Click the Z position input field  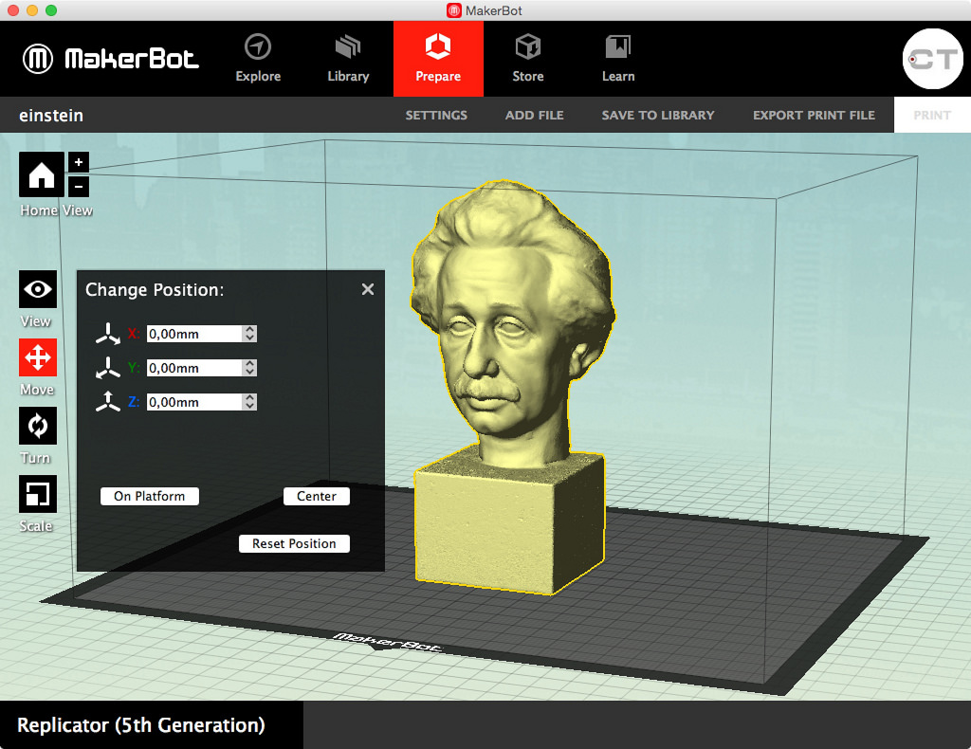194,402
